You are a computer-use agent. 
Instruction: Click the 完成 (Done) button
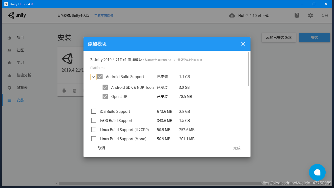(237, 148)
